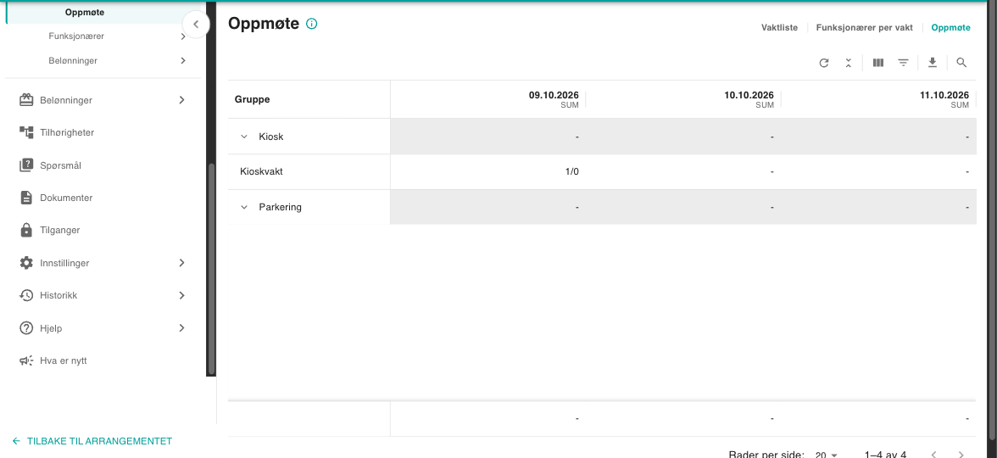Click the 1–4 av 4 pagination text
997x458 pixels.
(x=885, y=455)
